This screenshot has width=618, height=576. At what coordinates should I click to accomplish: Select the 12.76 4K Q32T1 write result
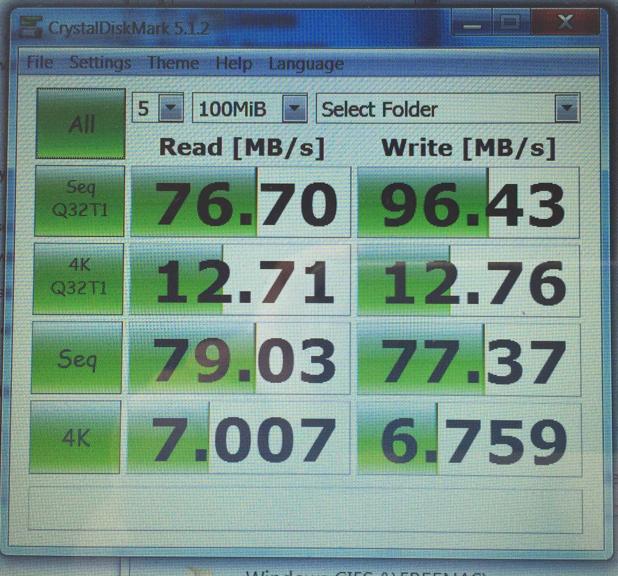(469, 281)
